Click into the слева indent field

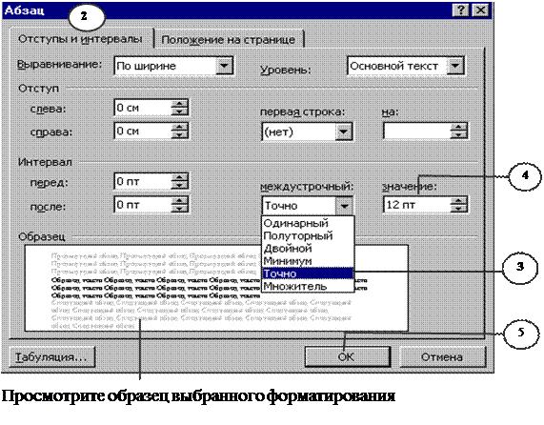pyautogui.click(x=143, y=108)
